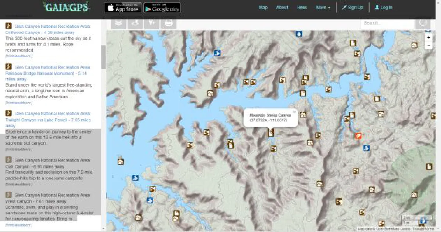
Task: Click hiker icon beside Oak Canyon entry
Action: 8,160
